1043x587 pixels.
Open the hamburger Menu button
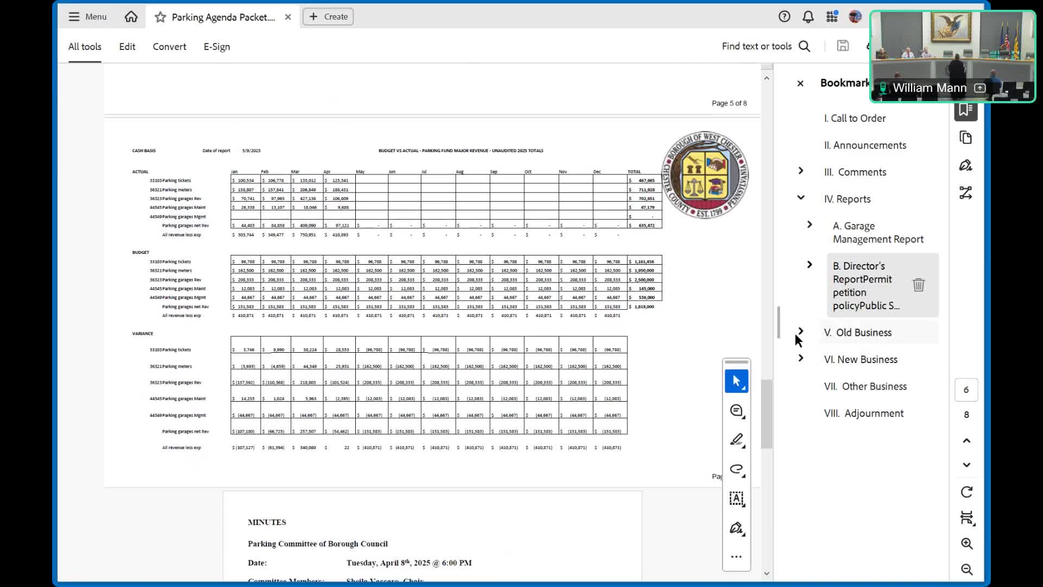click(x=87, y=17)
